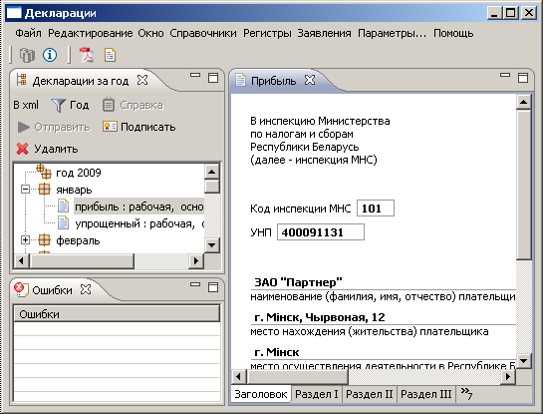Image resolution: width=544 pixels, height=414 pixels.
Task: Click the УНП input field
Action: click(x=321, y=232)
